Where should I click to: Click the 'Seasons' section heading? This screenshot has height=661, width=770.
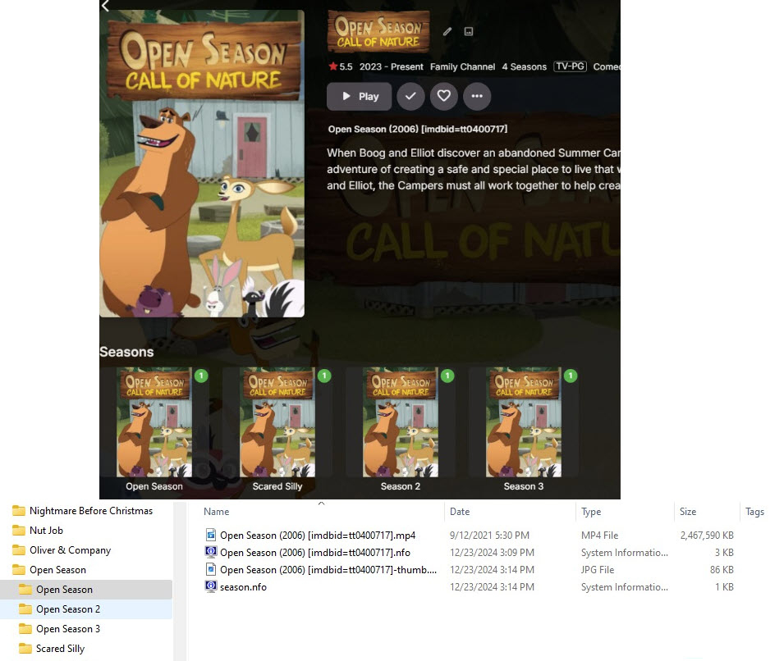(x=126, y=352)
